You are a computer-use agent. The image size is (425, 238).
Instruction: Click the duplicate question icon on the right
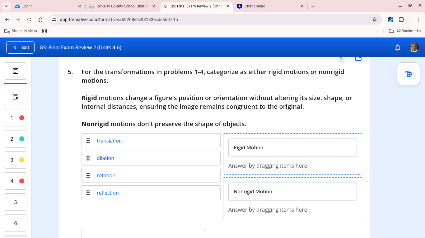[x=408, y=74]
